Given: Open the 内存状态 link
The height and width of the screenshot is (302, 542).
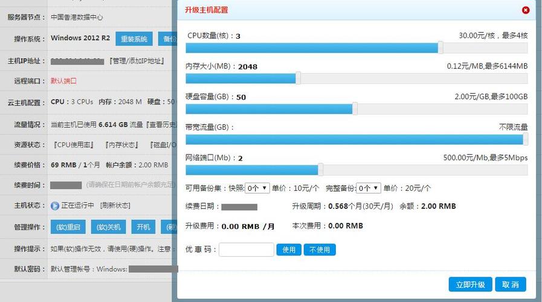Looking at the screenshot, I should [121, 145].
